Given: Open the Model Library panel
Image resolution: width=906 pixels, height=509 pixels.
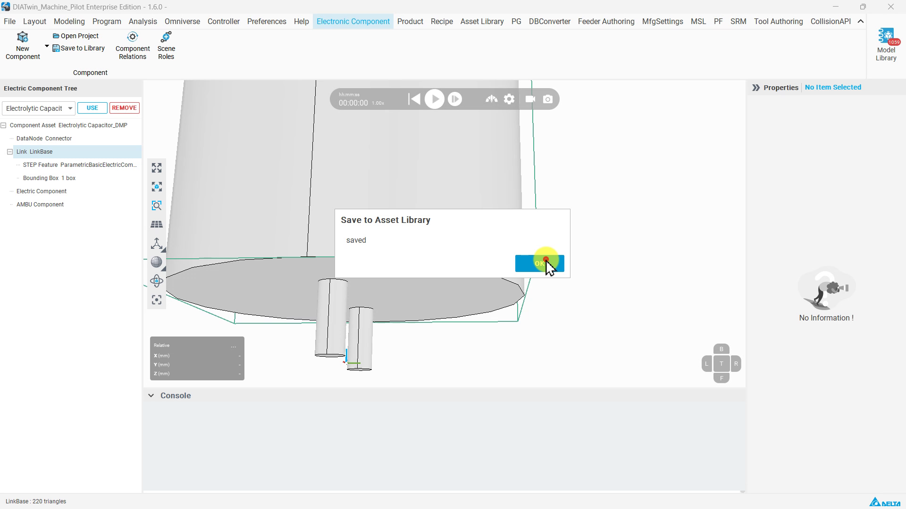Looking at the screenshot, I should pyautogui.click(x=886, y=45).
